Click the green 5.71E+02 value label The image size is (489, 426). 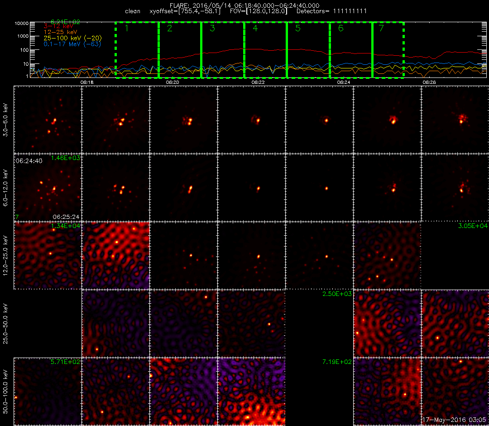(x=65, y=362)
